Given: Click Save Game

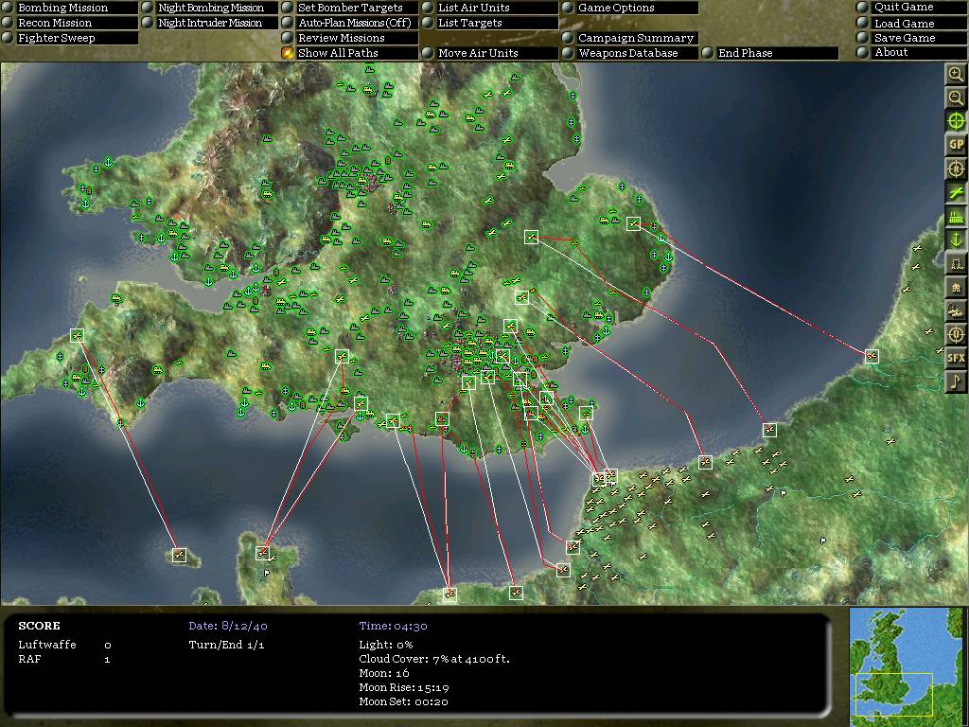Looking at the screenshot, I should click(911, 38).
